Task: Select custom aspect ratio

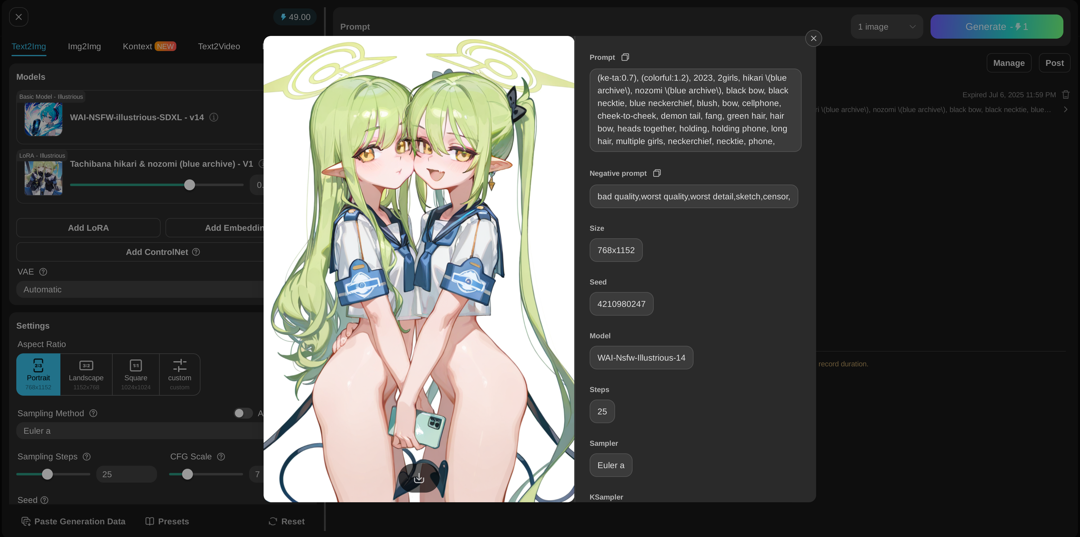Action: [179, 374]
